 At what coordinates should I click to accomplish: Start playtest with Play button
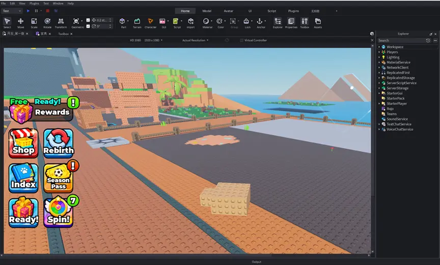tap(28, 11)
